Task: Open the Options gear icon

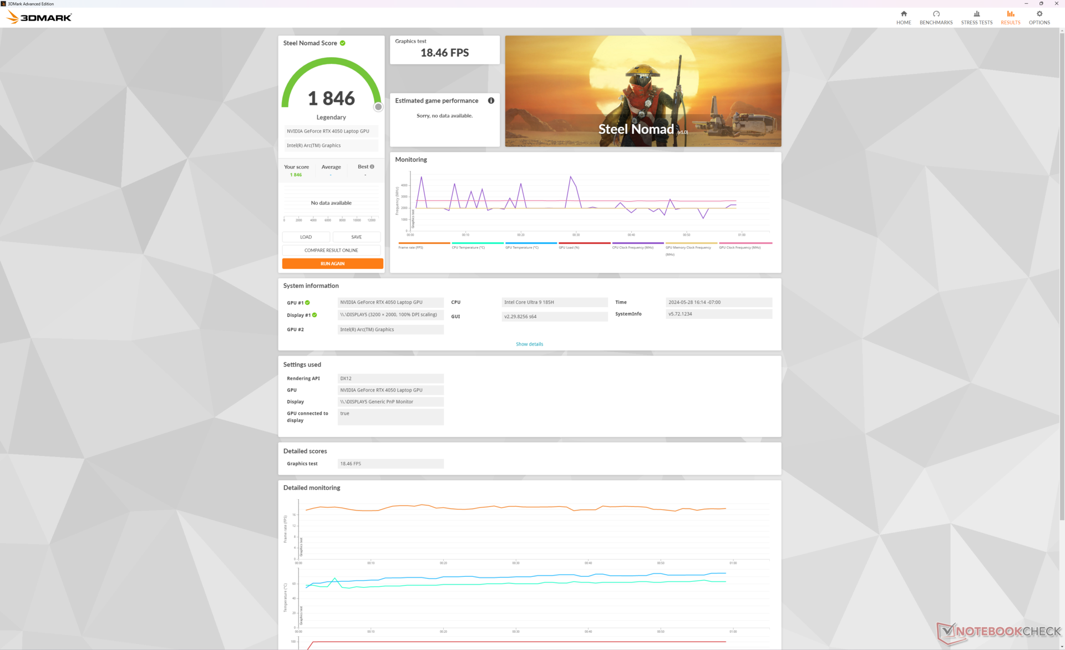Action: (x=1039, y=14)
